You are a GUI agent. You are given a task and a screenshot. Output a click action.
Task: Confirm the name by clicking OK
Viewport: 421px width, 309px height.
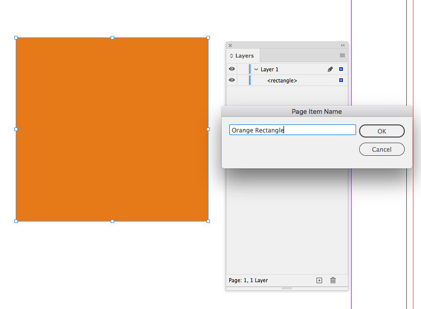tap(381, 131)
